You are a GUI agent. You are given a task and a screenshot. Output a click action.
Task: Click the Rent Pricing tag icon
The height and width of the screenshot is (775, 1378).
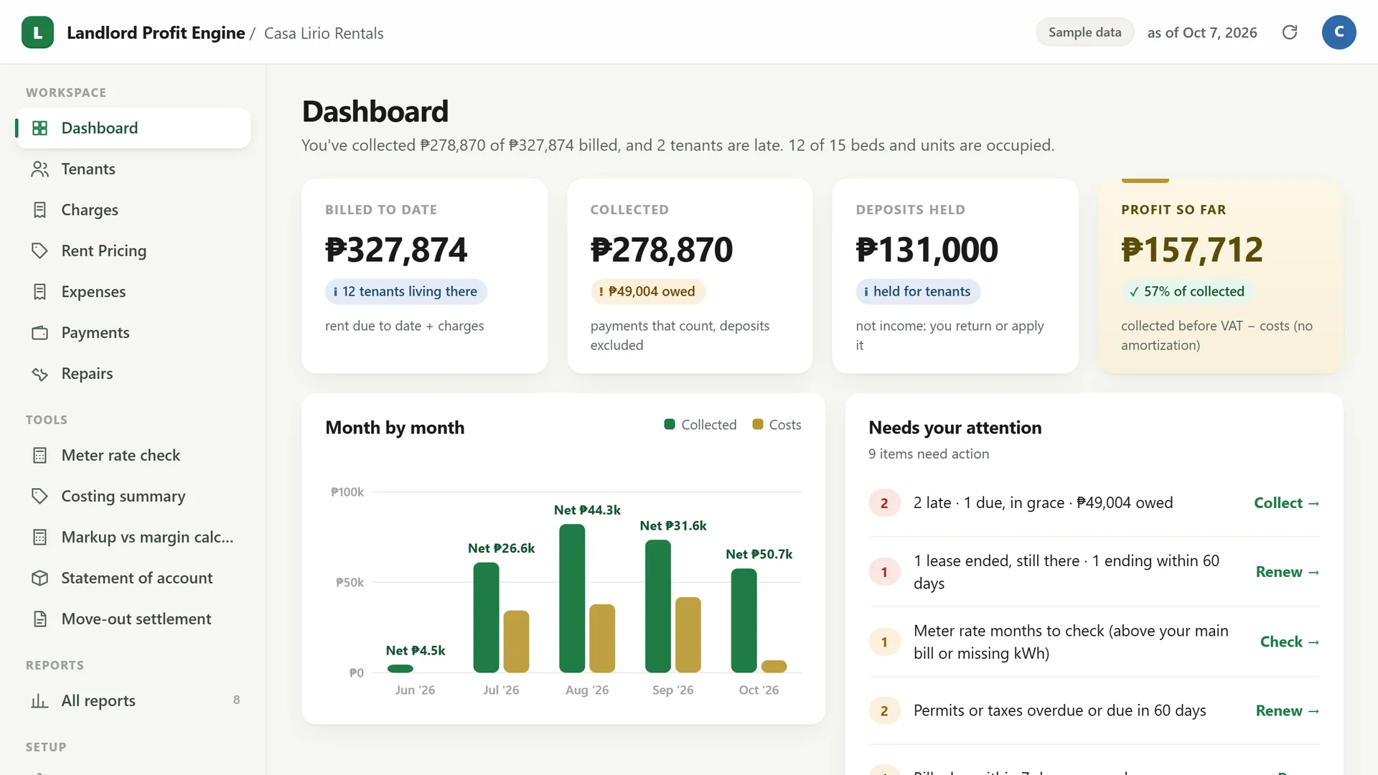(40, 250)
